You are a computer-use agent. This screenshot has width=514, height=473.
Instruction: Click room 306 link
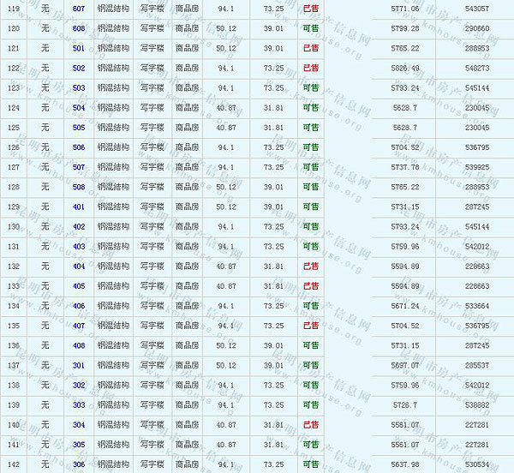pyautogui.click(x=79, y=464)
